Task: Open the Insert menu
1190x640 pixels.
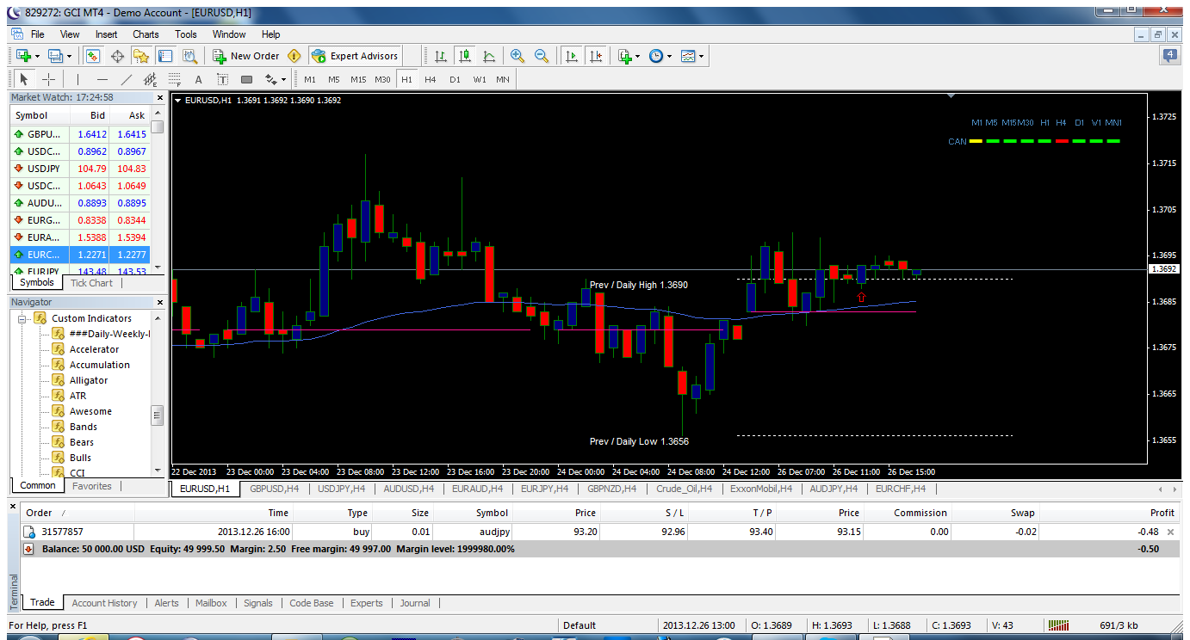Action: 107,34
